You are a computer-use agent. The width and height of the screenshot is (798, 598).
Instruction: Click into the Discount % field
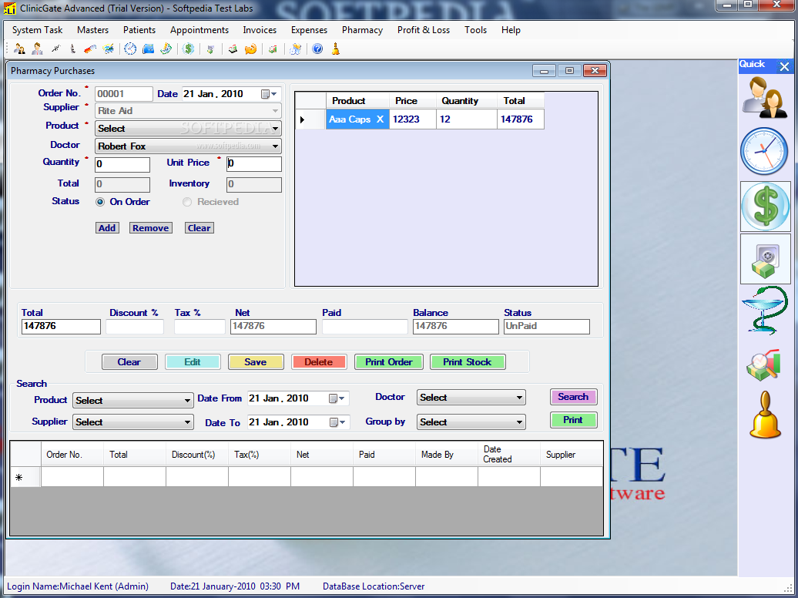point(134,327)
